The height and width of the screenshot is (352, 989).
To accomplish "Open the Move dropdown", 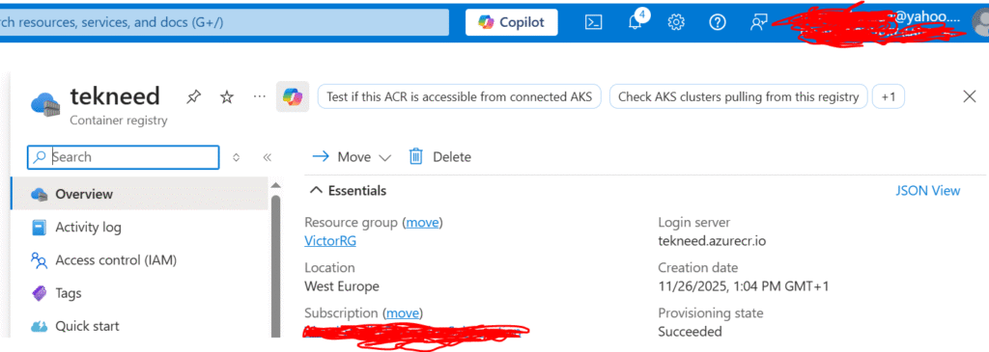I will click(x=352, y=157).
